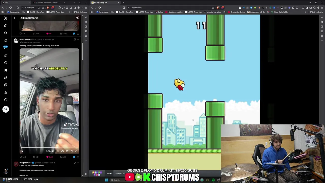
Task: Open the Overclocking GeFor... bookmark
Action: point(236,12)
